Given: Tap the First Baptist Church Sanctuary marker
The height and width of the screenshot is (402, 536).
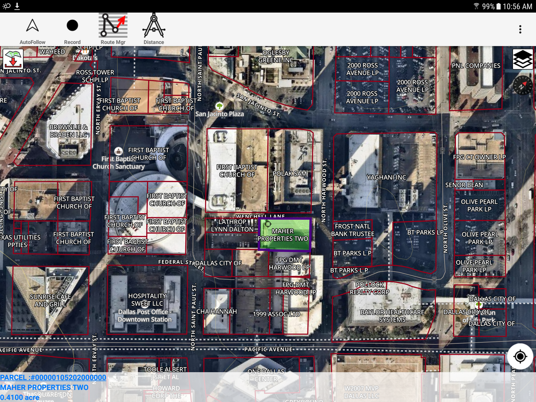Looking at the screenshot, I should 118,151.
